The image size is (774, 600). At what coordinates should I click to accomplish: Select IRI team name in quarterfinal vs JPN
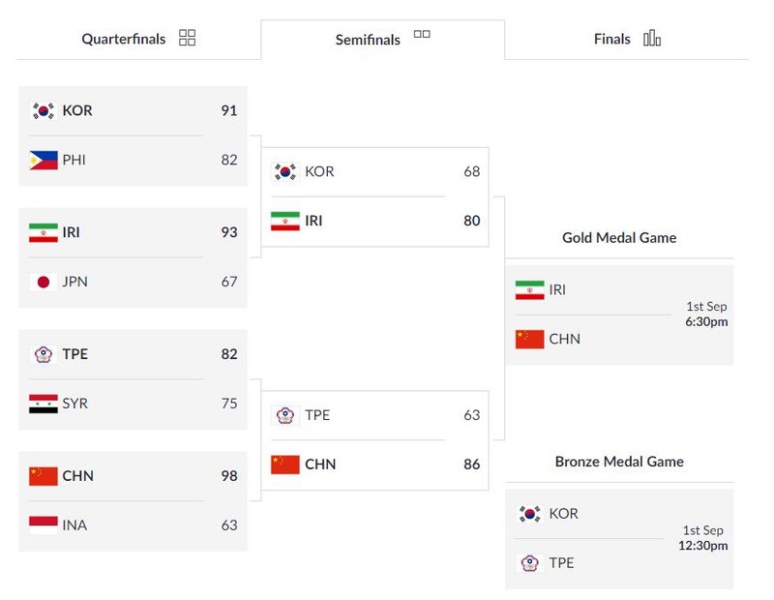tap(71, 232)
